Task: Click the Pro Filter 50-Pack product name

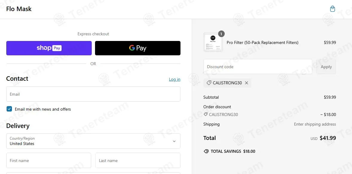Action: click(x=262, y=42)
